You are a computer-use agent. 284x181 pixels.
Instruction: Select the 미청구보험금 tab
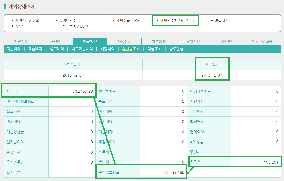click(x=262, y=42)
